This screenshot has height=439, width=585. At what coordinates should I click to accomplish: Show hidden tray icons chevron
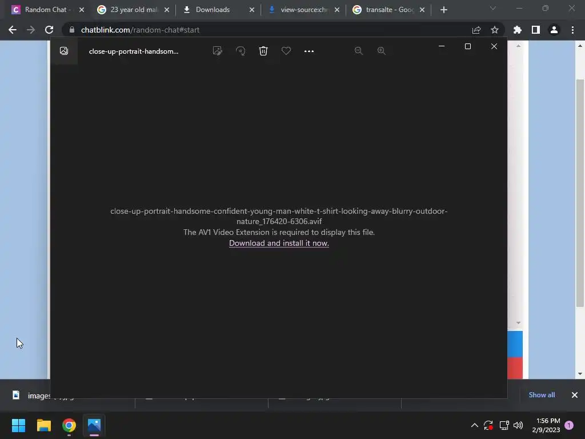(475, 425)
